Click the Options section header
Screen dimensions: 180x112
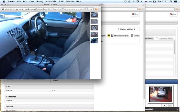pyautogui.click(x=49, y=106)
